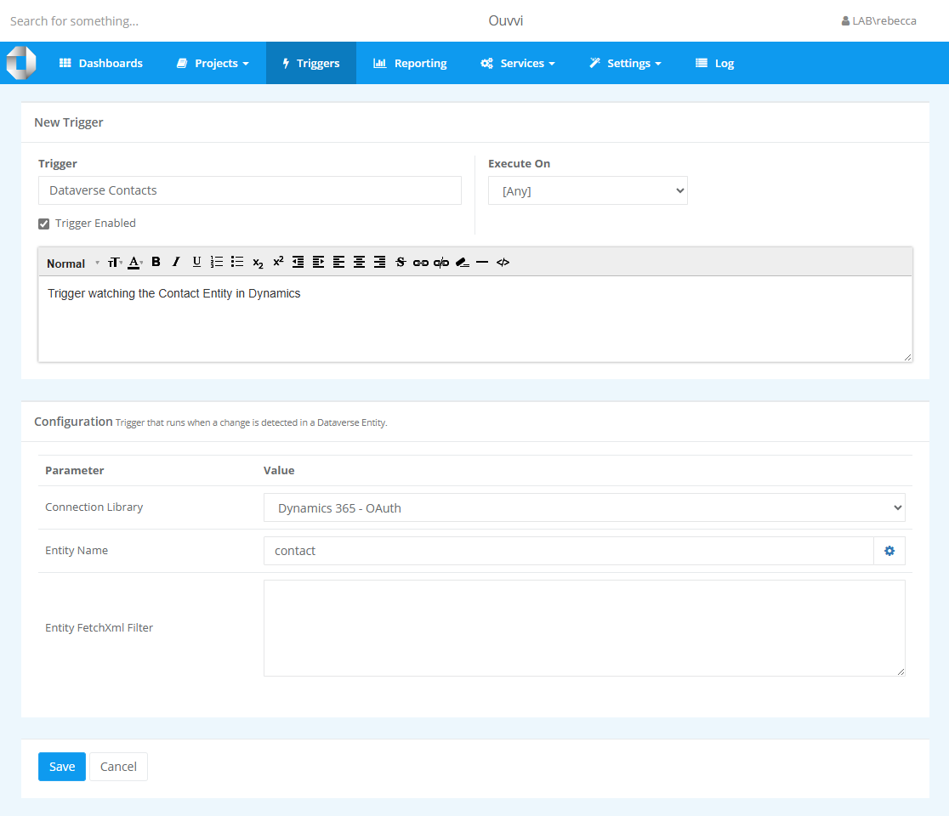Insert a hyperlink with link icon
This screenshot has height=816, width=949.
(x=421, y=263)
